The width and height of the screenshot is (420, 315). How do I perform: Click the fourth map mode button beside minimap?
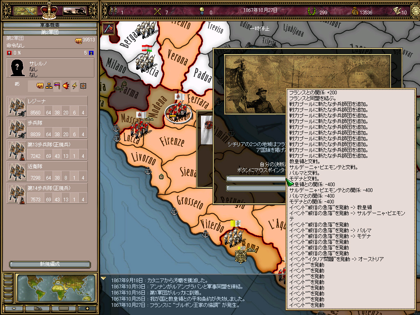click(8, 294)
